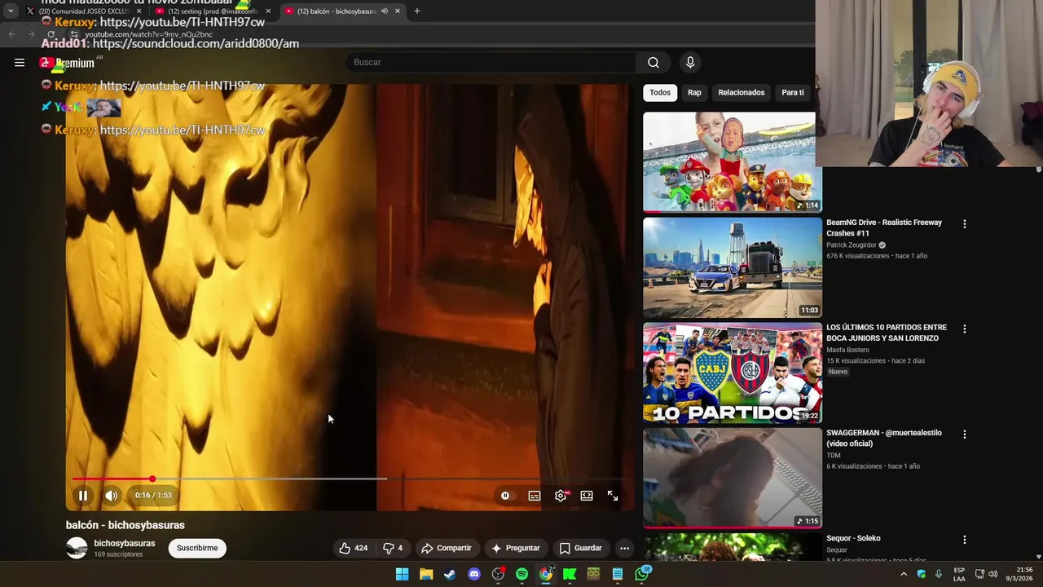The image size is (1043, 587).
Task: Save the video with the Guardar button
Action: (x=581, y=548)
